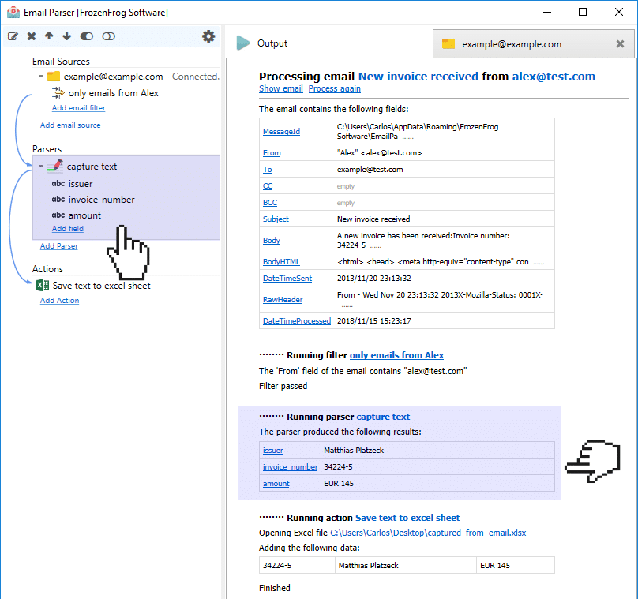Disable selected item with outlined toggle icon
Screen dimensions: 638x599
[109, 36]
